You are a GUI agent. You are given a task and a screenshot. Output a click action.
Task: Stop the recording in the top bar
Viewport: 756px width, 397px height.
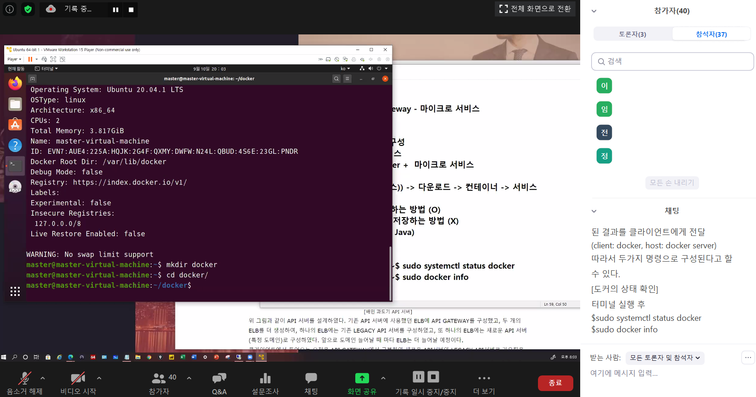[x=131, y=10]
